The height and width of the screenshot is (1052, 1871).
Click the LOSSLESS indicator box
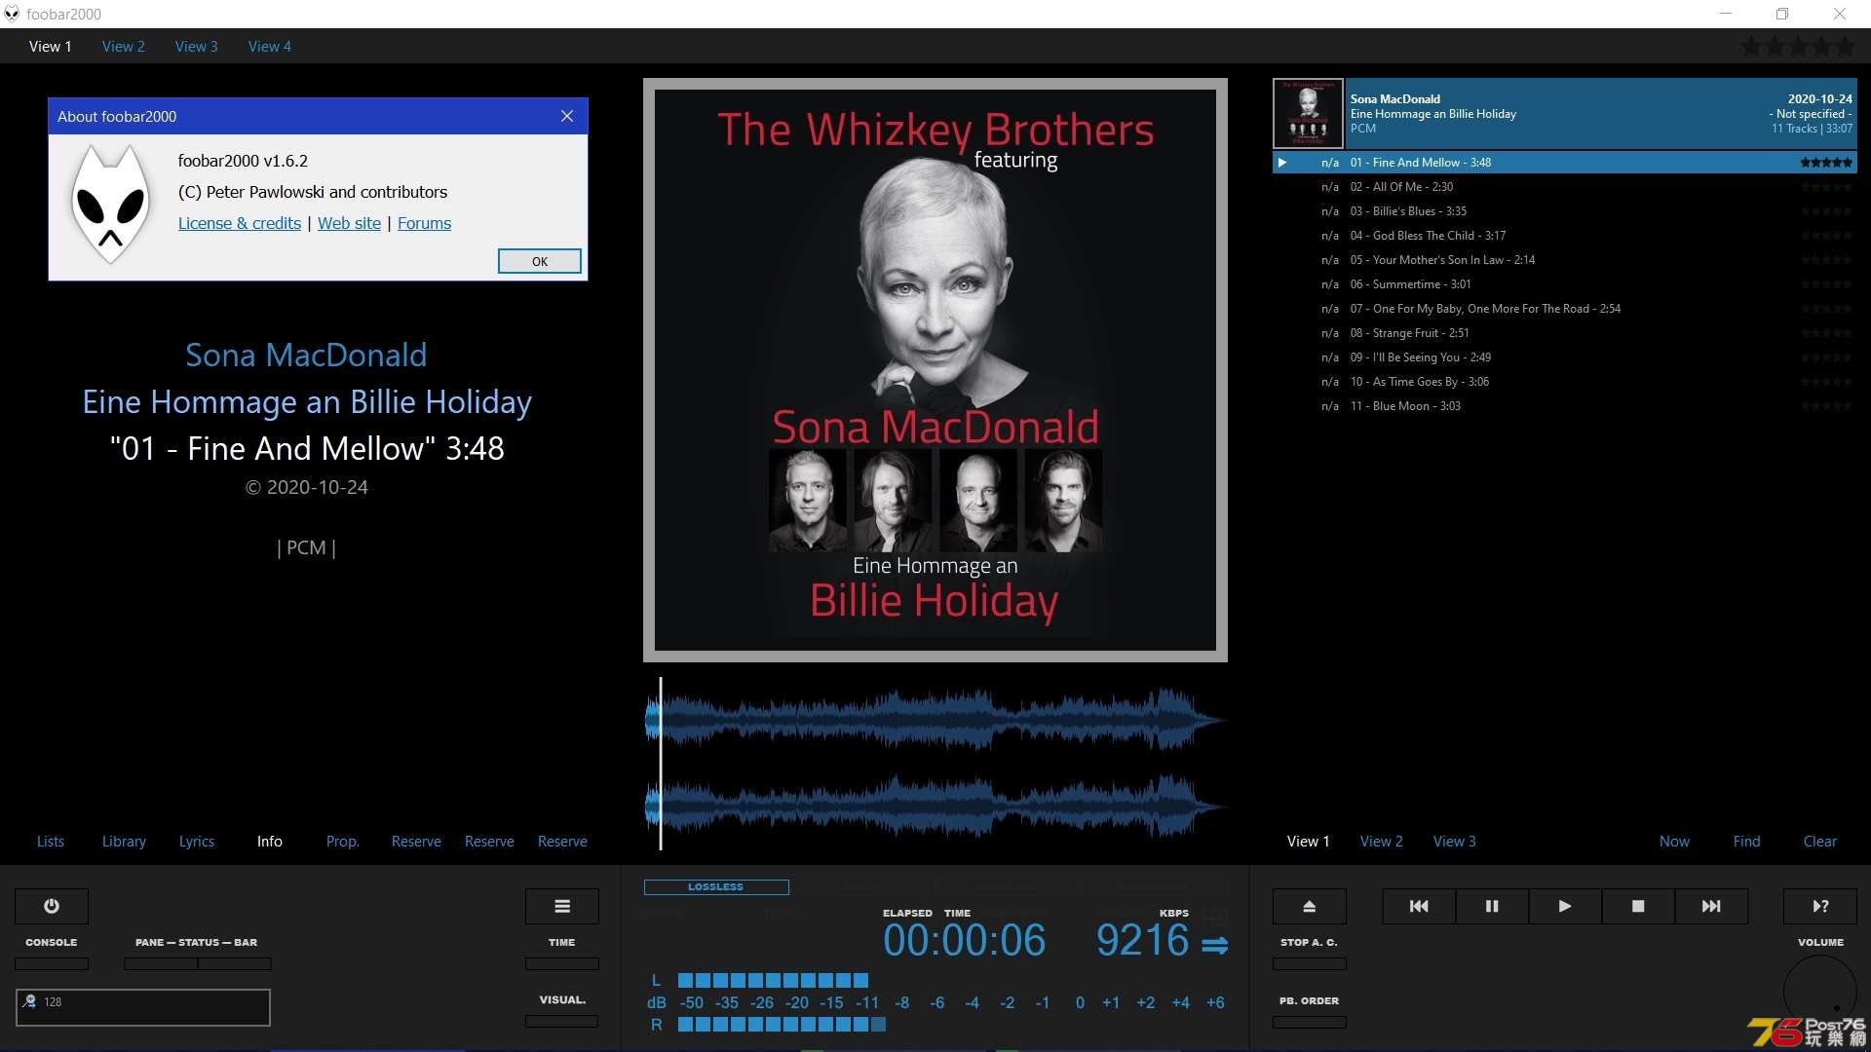click(x=716, y=887)
